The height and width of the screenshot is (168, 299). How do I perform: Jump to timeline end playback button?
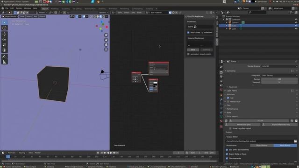point(117,153)
